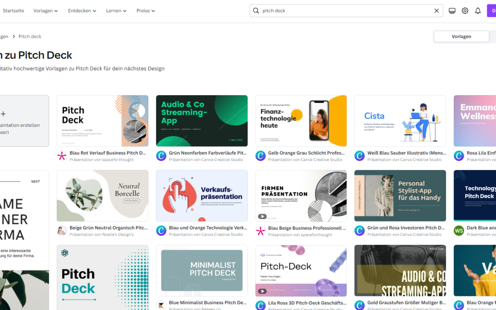
Task: Select the Technology Pitch Deck dark blue thumbnail
Action: [475, 196]
